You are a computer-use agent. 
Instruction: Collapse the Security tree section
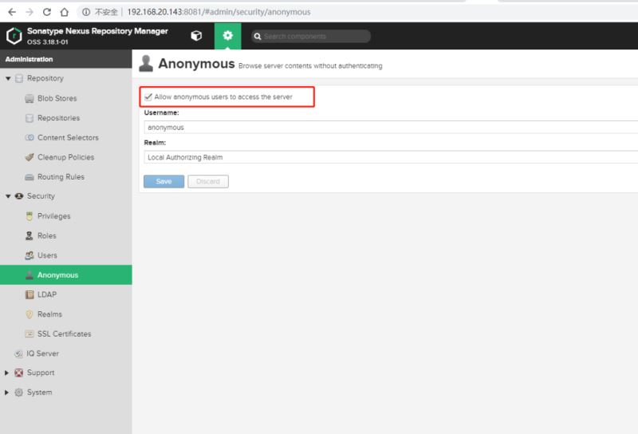(x=8, y=196)
